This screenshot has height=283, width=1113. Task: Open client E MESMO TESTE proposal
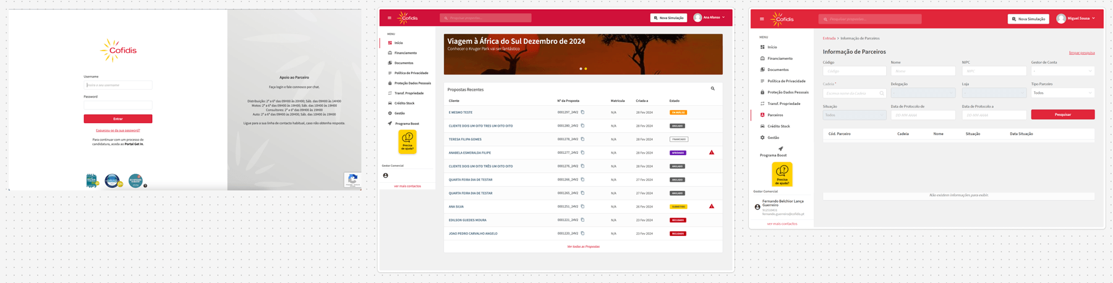click(x=461, y=112)
